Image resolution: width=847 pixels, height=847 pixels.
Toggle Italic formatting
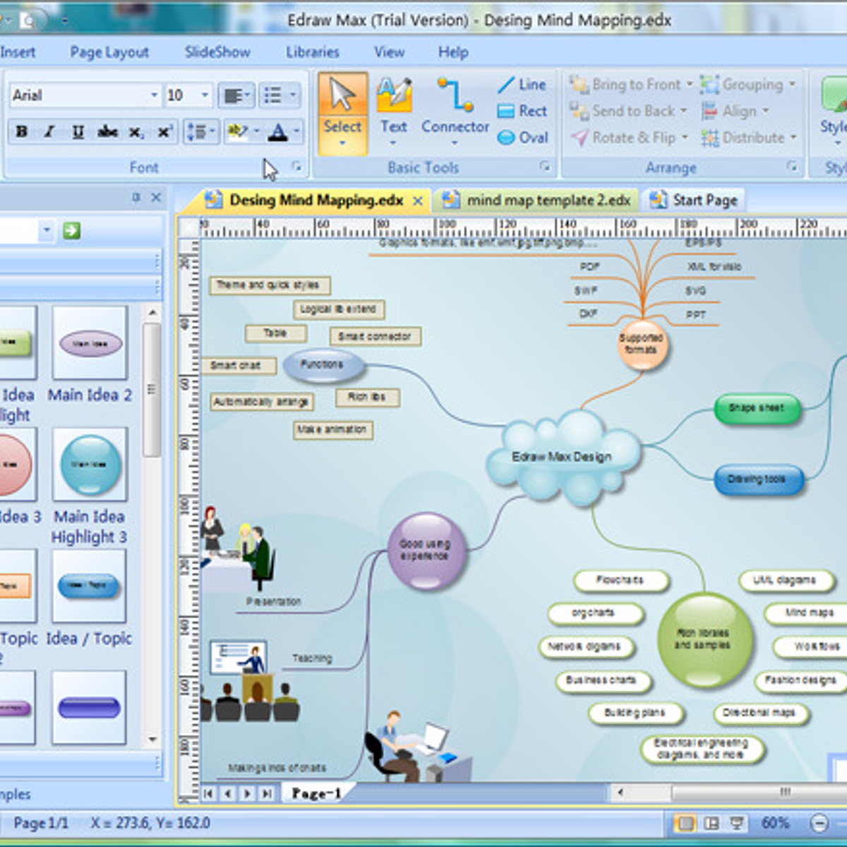pyautogui.click(x=49, y=132)
